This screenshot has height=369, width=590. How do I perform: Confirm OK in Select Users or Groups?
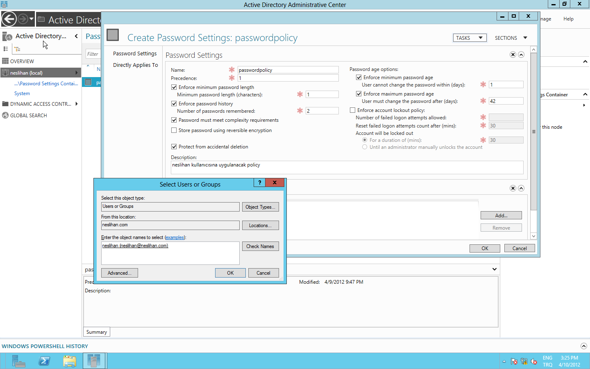(230, 273)
